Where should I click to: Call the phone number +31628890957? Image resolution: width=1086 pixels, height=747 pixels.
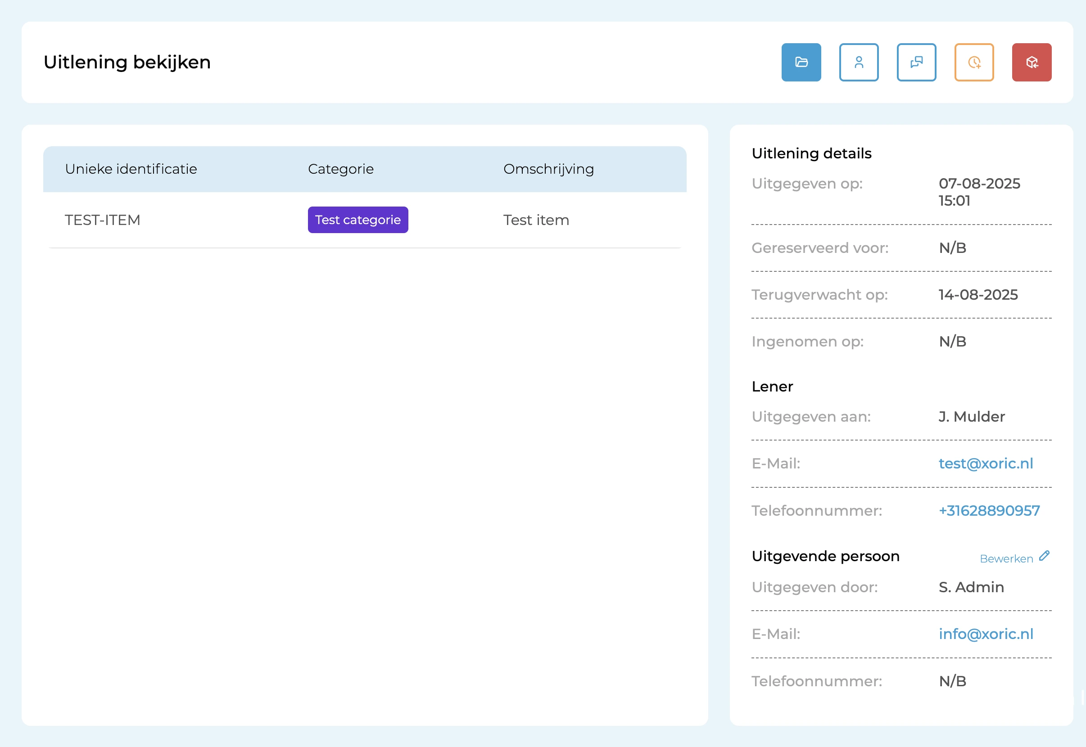(989, 510)
